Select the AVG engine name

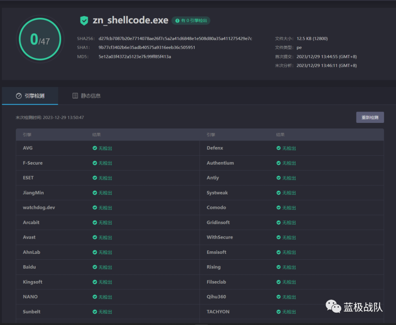click(28, 148)
